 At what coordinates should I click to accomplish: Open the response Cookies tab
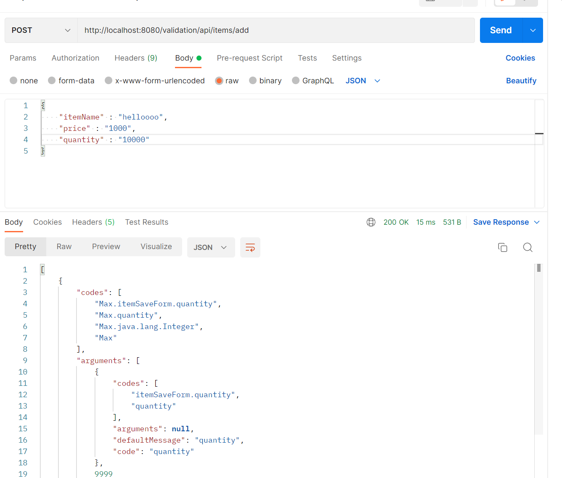pyautogui.click(x=48, y=222)
